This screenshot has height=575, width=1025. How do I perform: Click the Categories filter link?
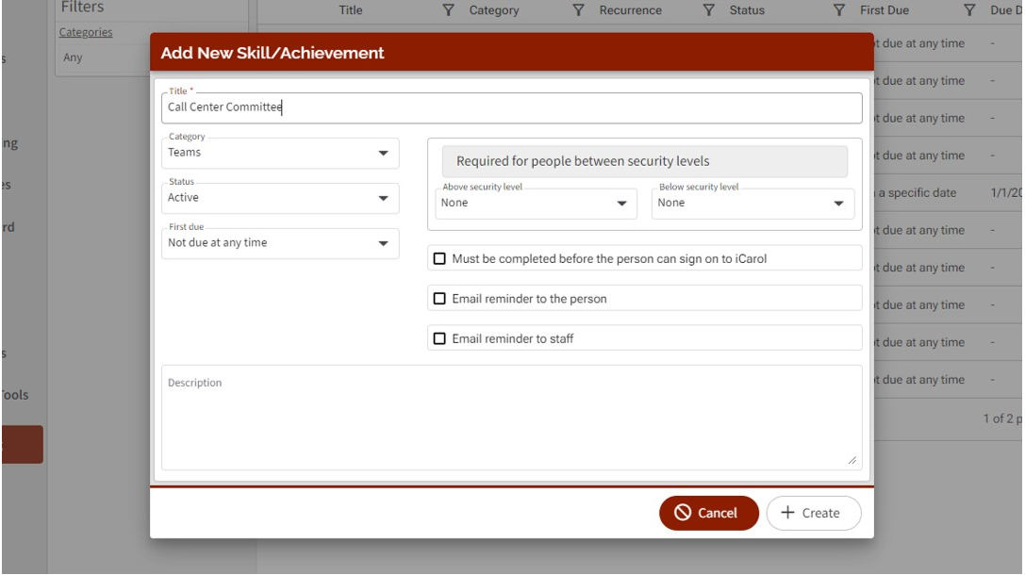(86, 32)
